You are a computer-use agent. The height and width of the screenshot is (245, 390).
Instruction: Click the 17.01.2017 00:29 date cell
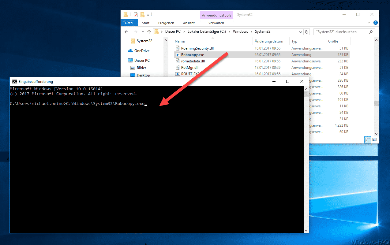coord(268,68)
